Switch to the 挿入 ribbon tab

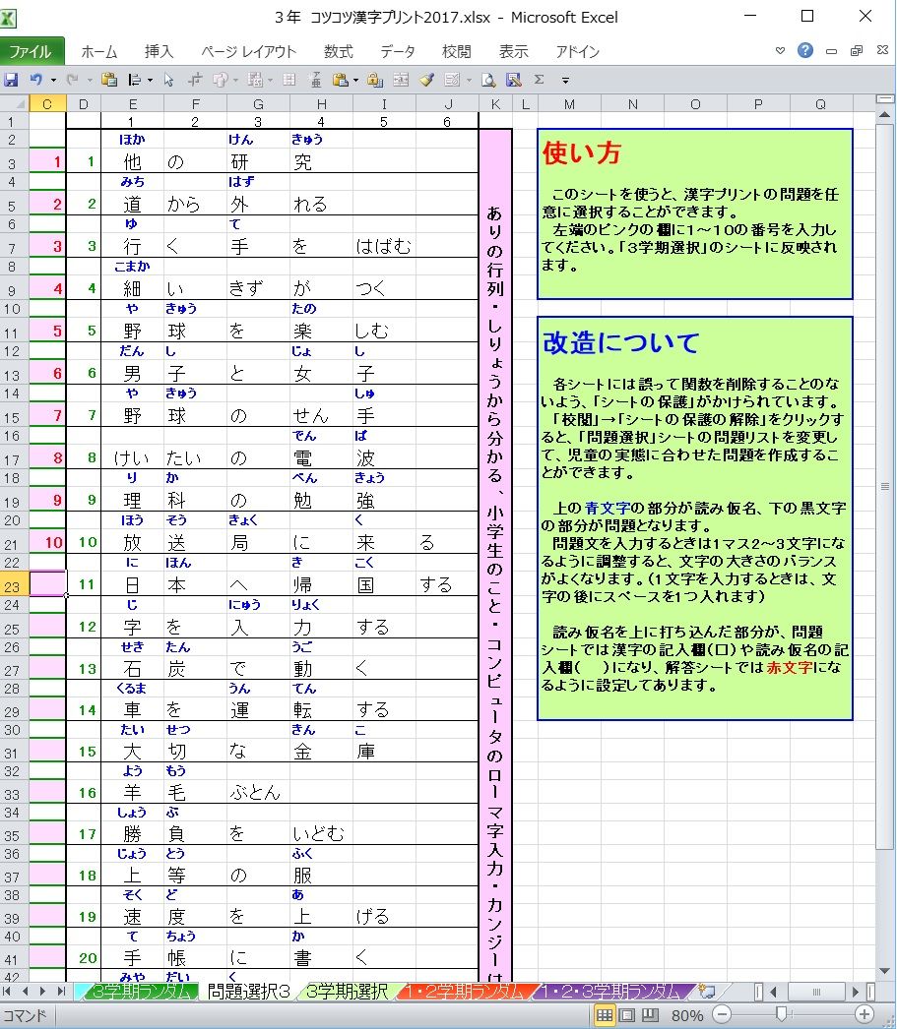(x=159, y=52)
